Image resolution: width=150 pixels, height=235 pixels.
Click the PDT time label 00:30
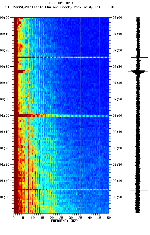click(5, 67)
